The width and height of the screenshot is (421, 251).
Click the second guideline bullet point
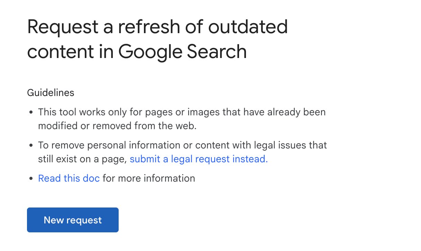182,152
